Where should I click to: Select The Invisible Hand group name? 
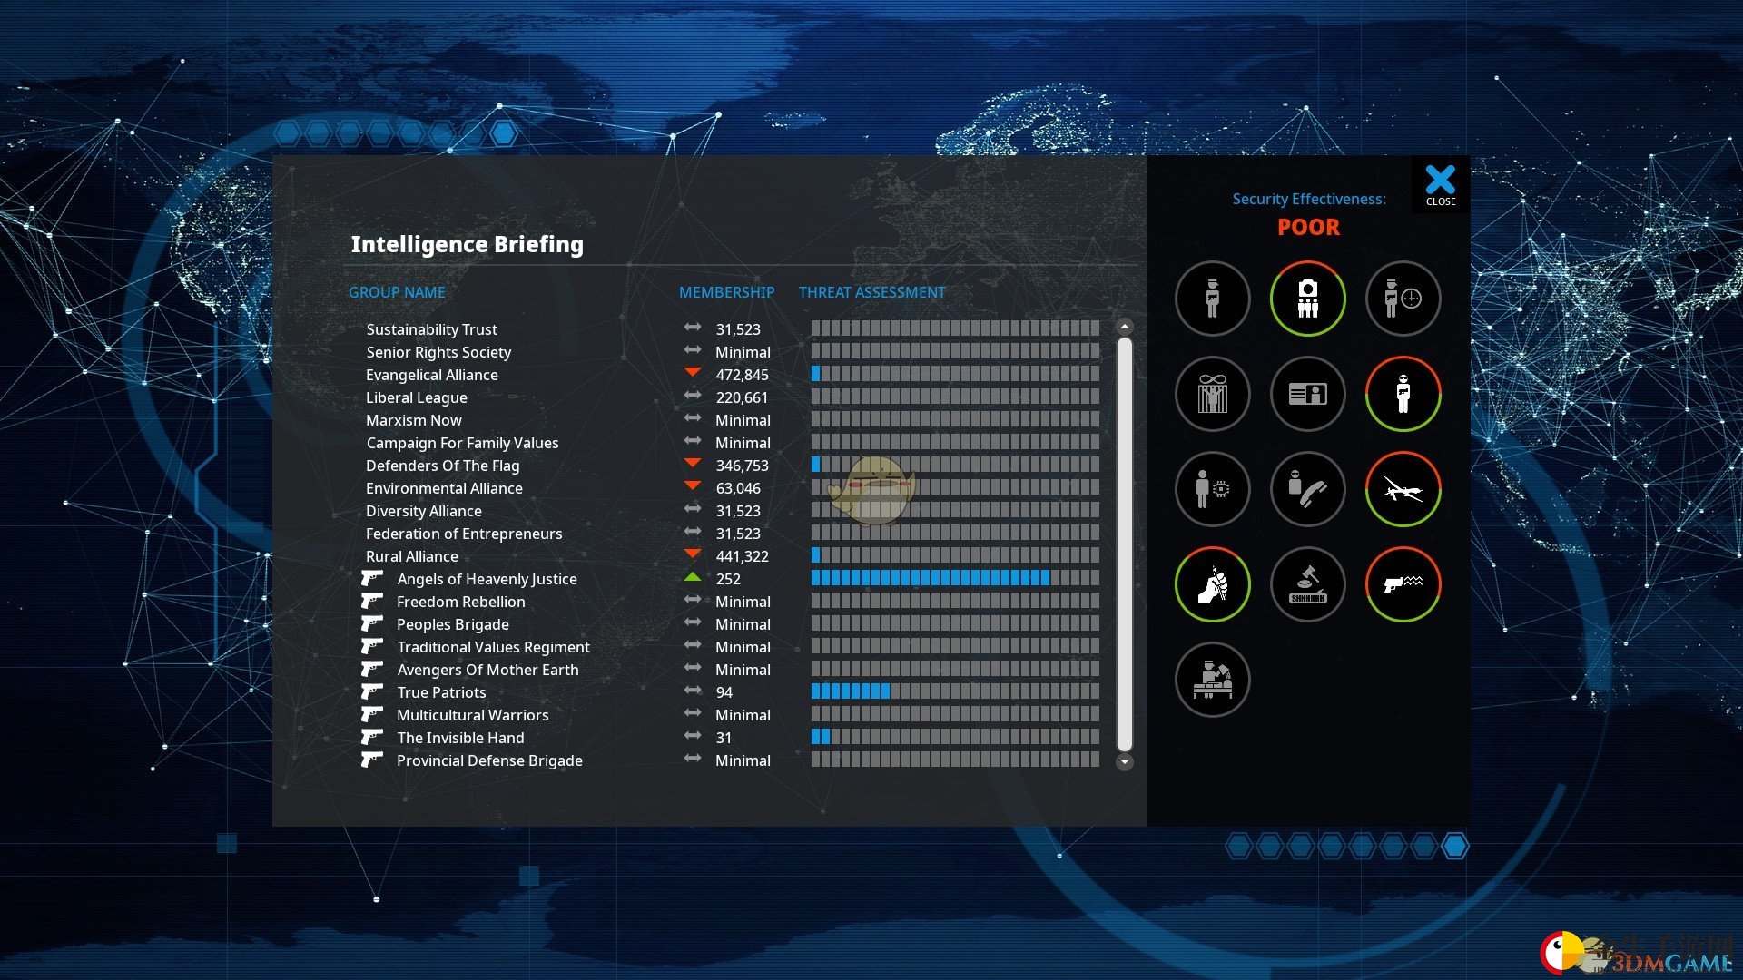point(461,738)
